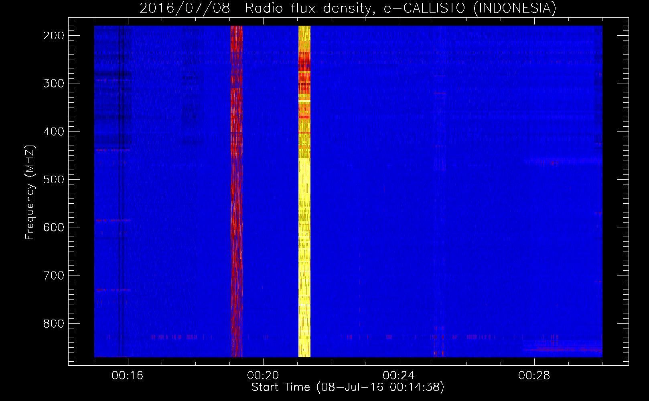The image size is (649, 401).
Task: Click the red vertical burst streak in spectrogram
Action: [x=237, y=191]
